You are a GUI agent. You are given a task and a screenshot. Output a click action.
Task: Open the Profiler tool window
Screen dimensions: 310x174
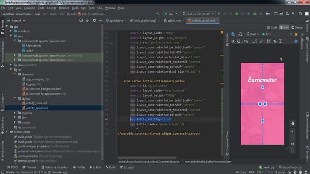click(79, 167)
